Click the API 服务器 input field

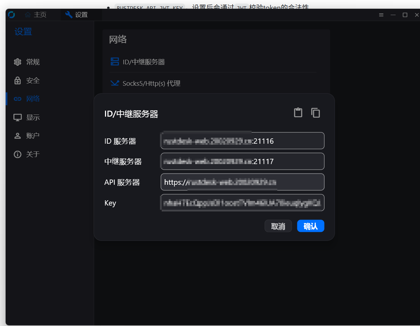pyautogui.click(x=242, y=182)
